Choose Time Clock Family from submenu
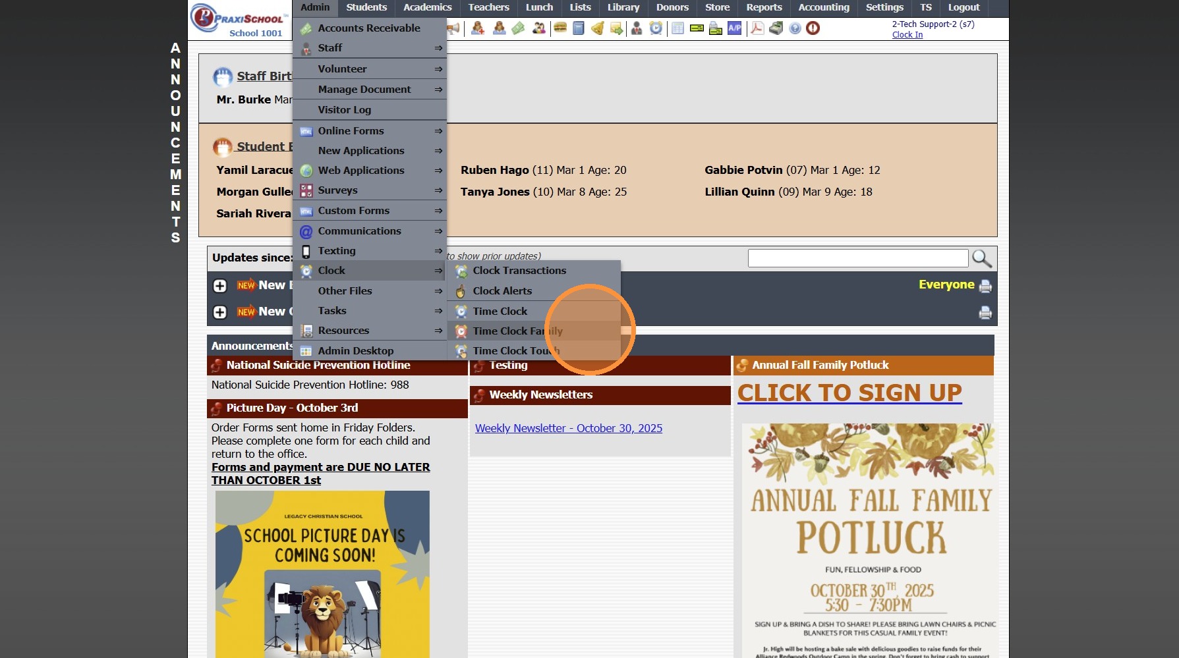This screenshot has width=1179, height=658. pos(534,331)
